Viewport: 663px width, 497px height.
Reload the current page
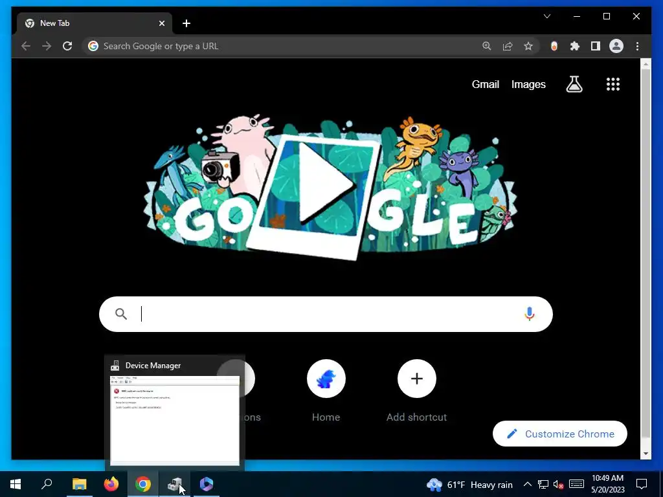click(x=67, y=46)
